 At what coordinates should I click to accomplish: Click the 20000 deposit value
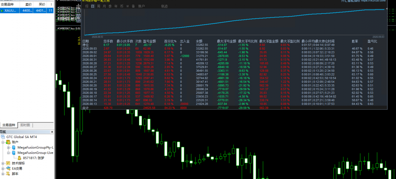pyautogui.click(x=184, y=104)
